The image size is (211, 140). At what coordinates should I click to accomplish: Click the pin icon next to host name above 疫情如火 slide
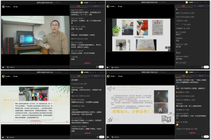coord(119,76)
